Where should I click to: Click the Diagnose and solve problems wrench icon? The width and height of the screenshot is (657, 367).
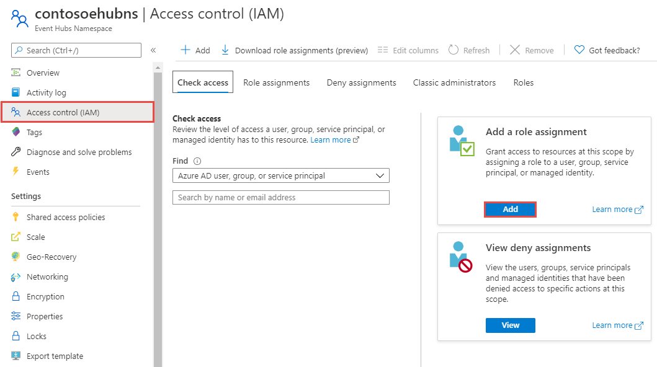[x=16, y=152]
